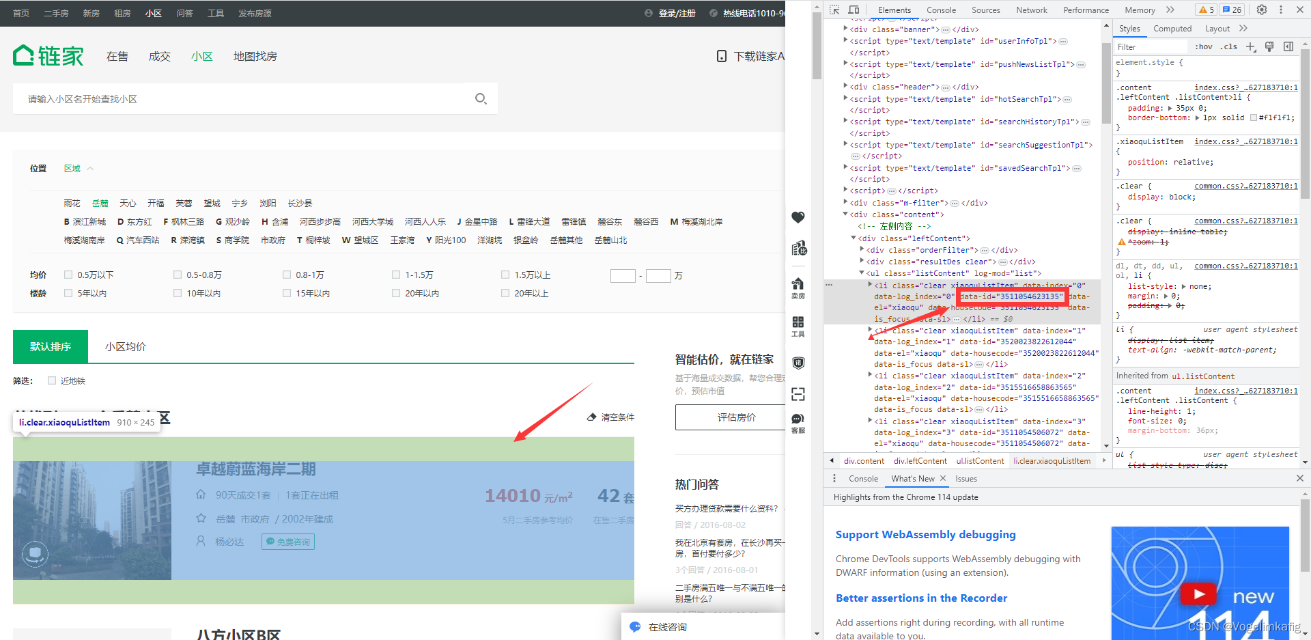Click the 卓越蔚蓝海岸二期 listing thumbnail

click(x=92, y=520)
